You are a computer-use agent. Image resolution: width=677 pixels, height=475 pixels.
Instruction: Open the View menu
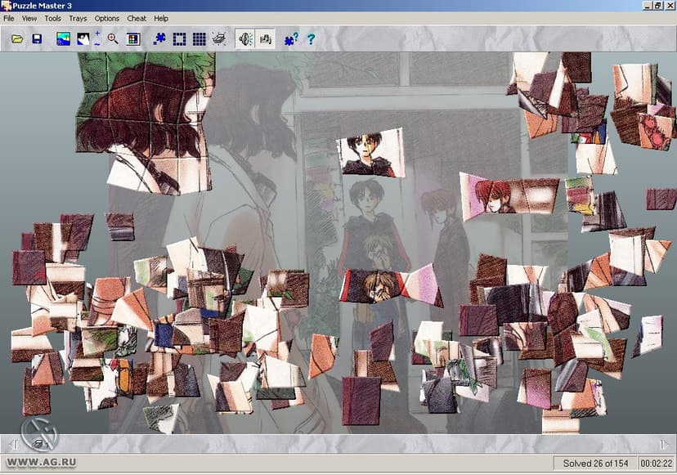click(x=29, y=19)
